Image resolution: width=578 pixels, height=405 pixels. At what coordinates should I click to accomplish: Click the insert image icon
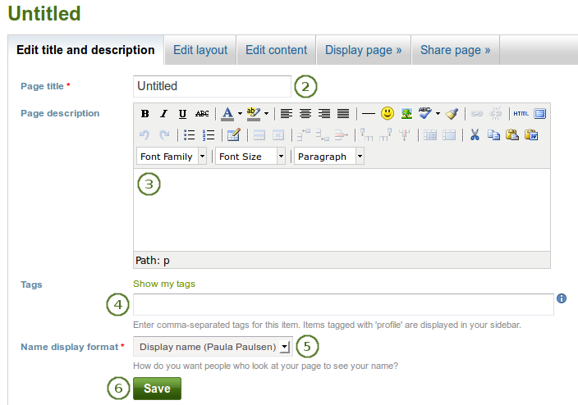pos(406,114)
